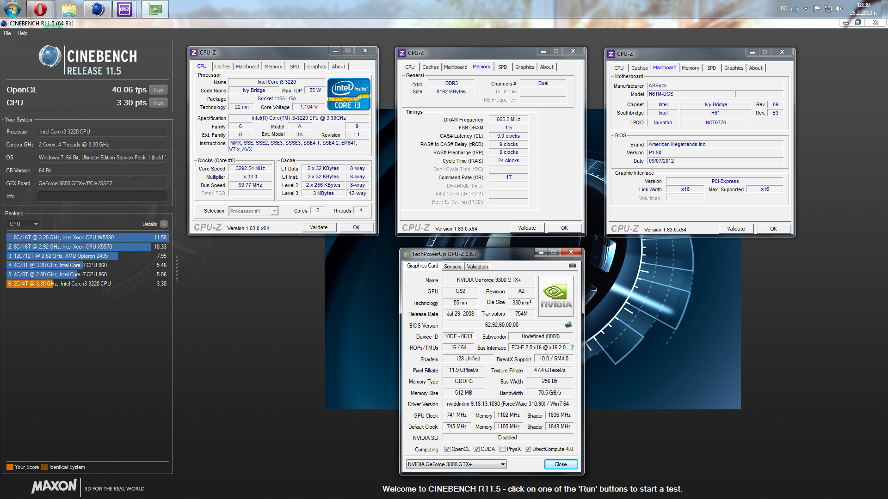Switch to CPU-Z via purple taskbar icon
Image resolution: width=888 pixels, height=499 pixels.
pos(124,9)
